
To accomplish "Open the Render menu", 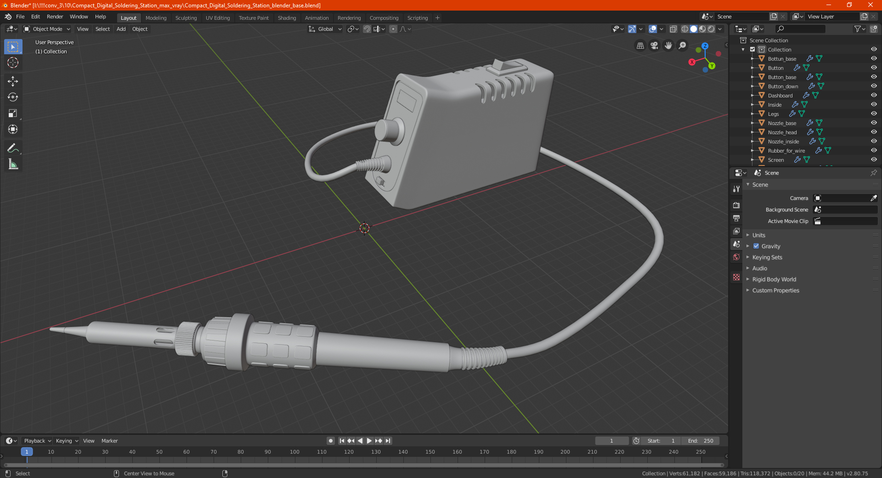I will click(x=55, y=17).
